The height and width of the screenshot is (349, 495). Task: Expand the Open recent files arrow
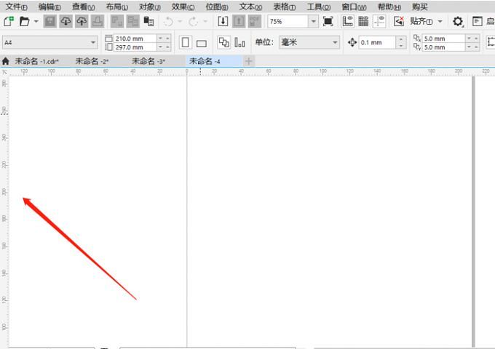point(36,21)
